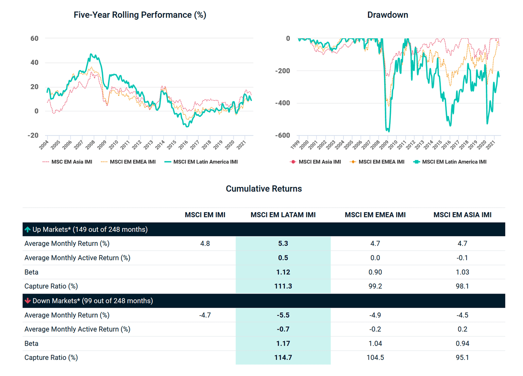
Task: Toggle MSCI EM EMEA IMI series in Rolling Performance legend
Action: [132, 162]
